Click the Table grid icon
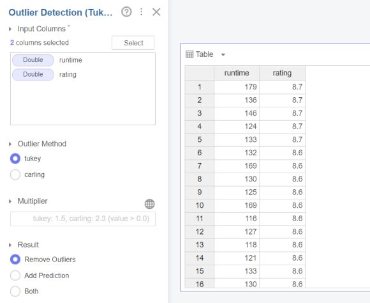This screenshot has width=370, height=303. tap(189, 54)
